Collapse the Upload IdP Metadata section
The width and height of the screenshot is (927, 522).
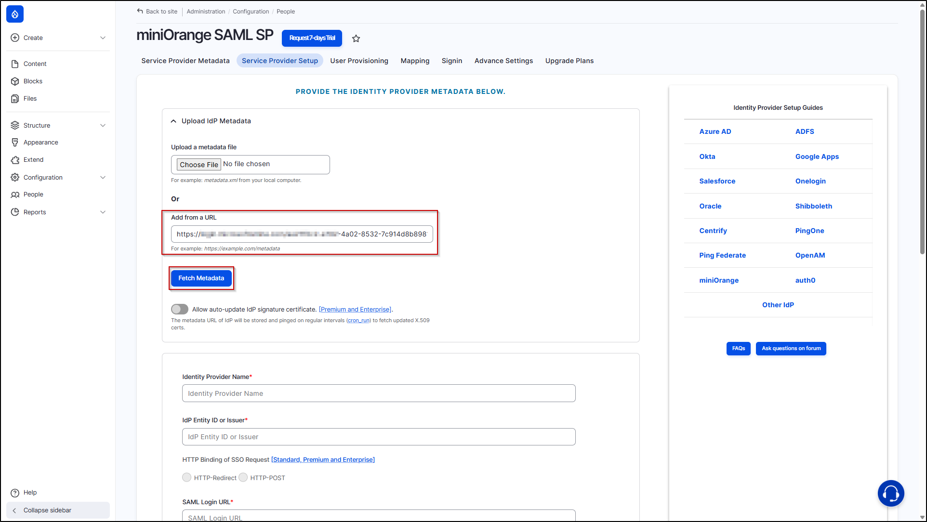tap(173, 121)
